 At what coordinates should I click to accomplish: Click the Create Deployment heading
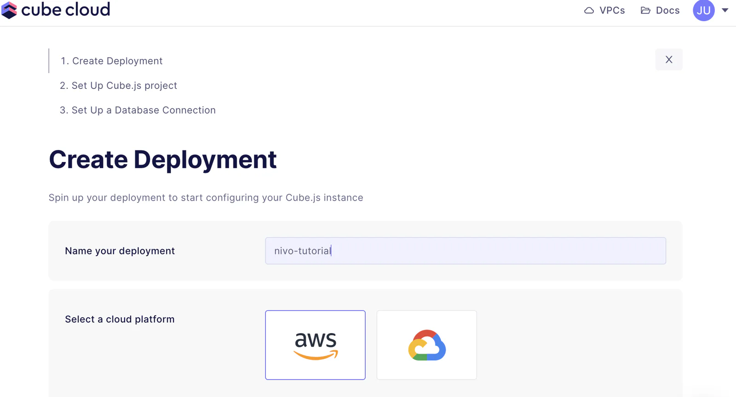163,160
